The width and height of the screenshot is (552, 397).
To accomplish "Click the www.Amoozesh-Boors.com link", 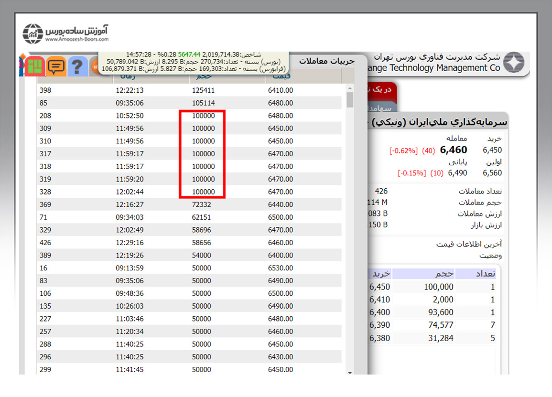I will (77, 40).
